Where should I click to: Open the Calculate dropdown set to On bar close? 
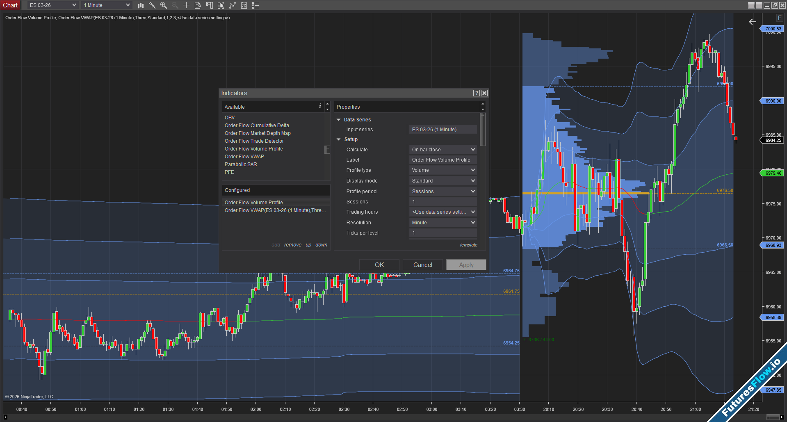tap(443, 150)
